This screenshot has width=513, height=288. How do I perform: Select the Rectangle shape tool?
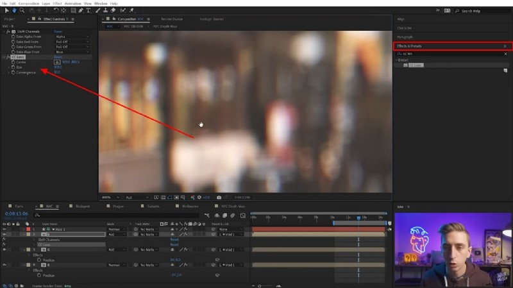73,10
